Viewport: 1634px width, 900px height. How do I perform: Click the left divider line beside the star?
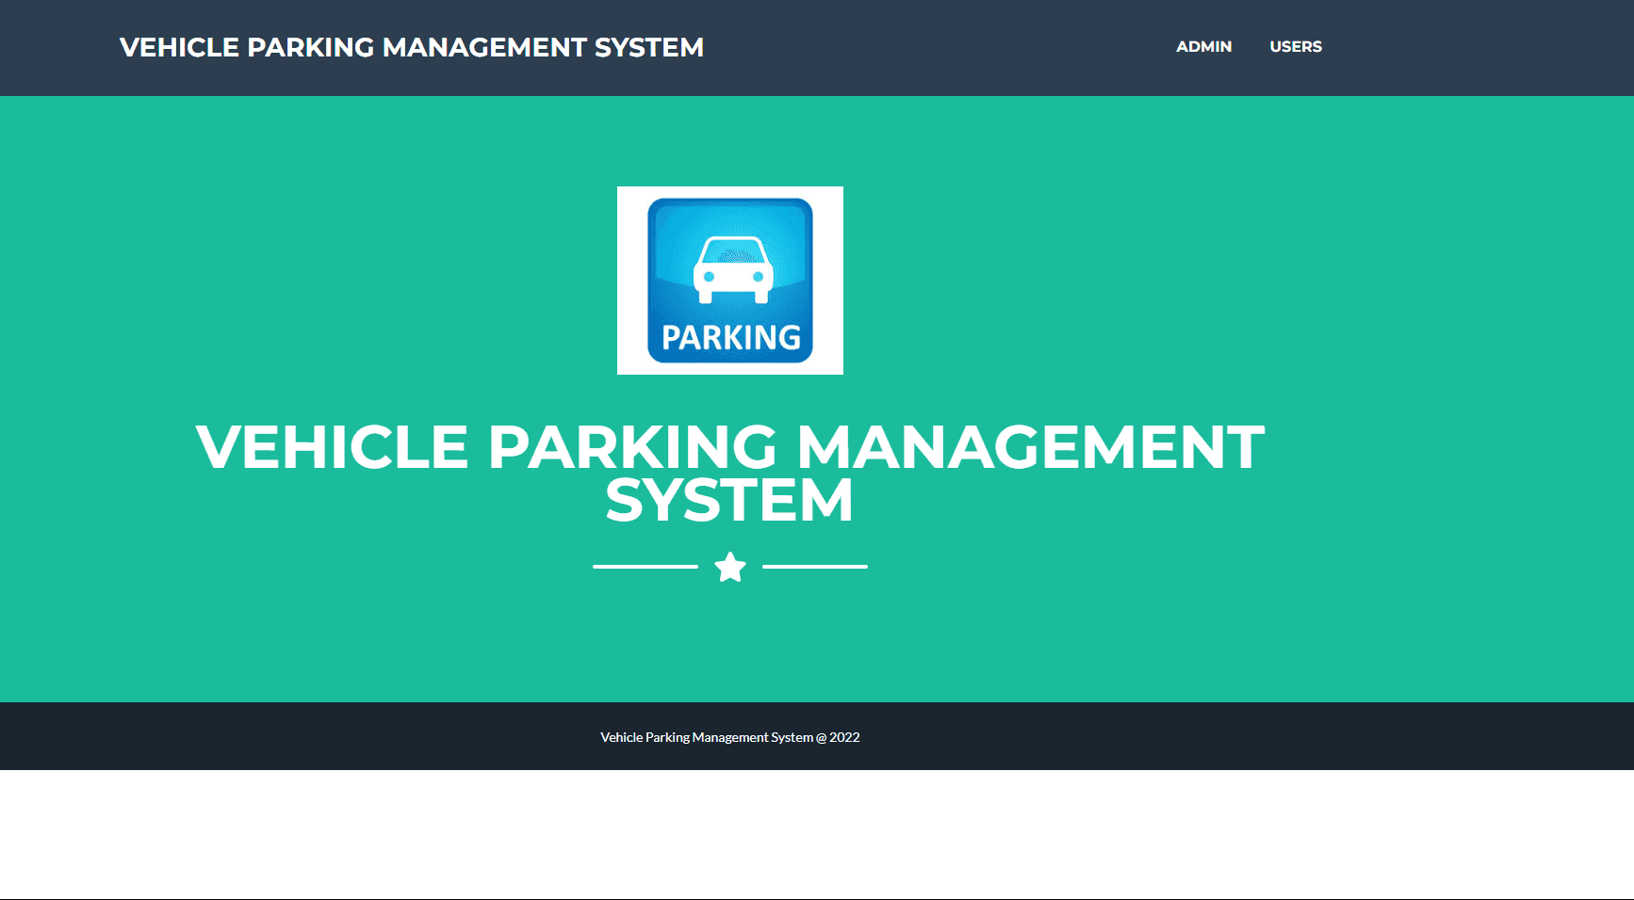[645, 566]
